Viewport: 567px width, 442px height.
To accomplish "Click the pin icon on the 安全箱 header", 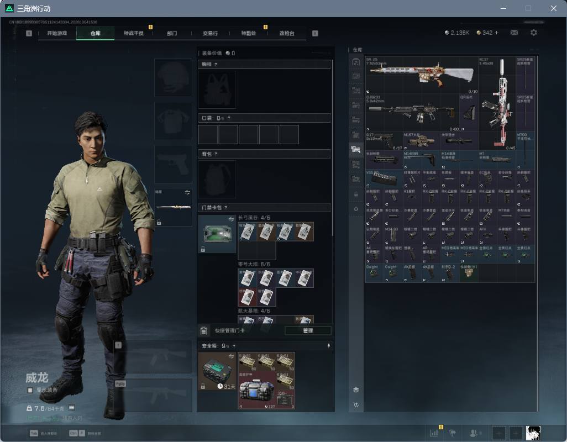I will pos(328,346).
